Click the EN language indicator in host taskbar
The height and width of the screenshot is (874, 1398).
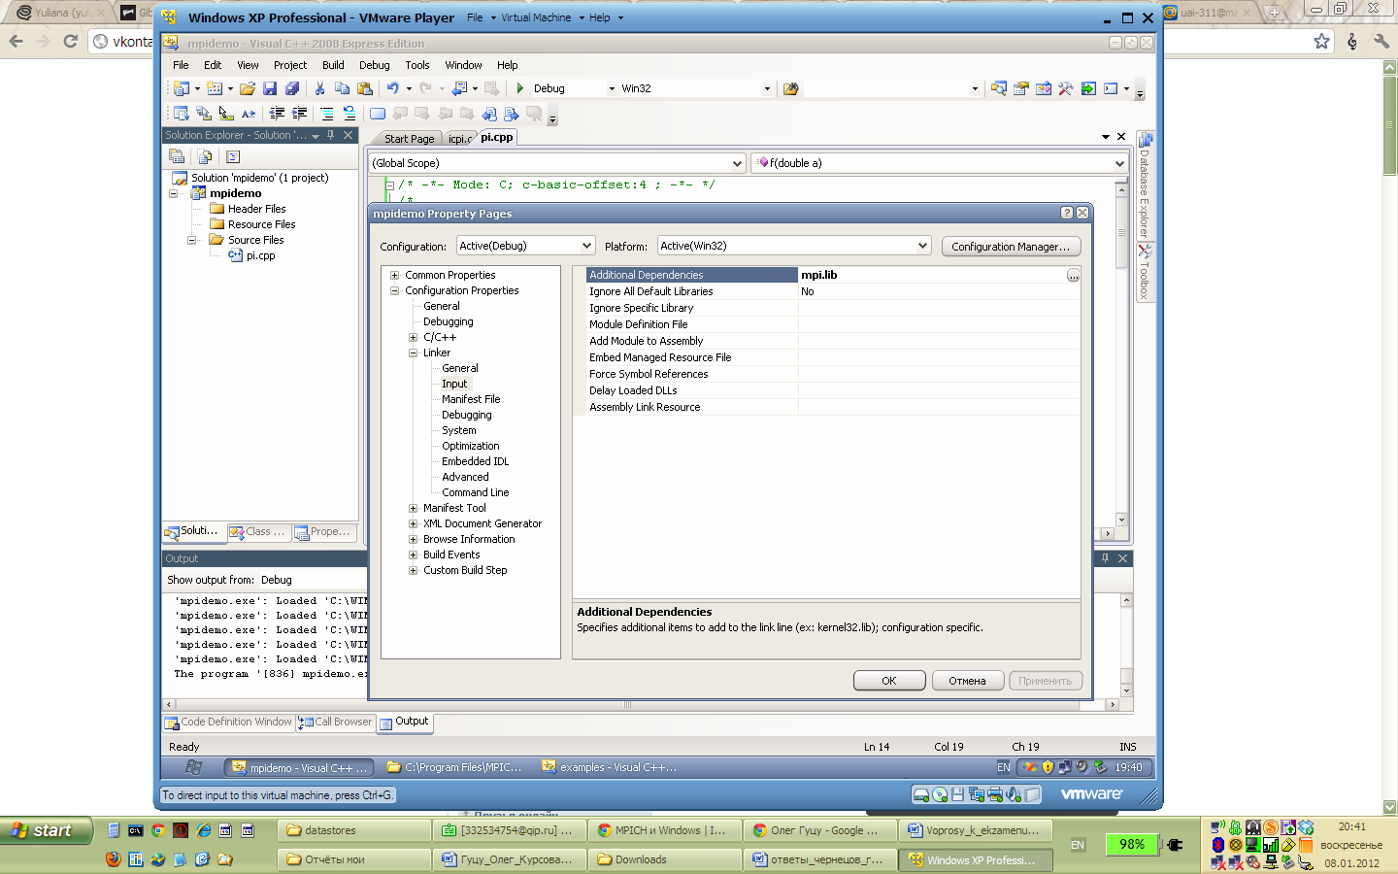[x=1078, y=845]
